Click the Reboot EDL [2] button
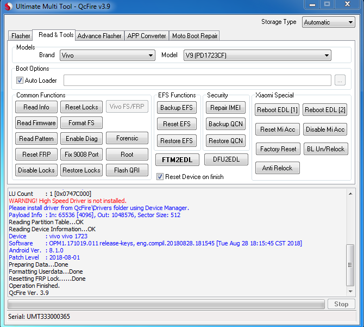Viewport: 364px width, 327px height. pyautogui.click(x=325, y=110)
